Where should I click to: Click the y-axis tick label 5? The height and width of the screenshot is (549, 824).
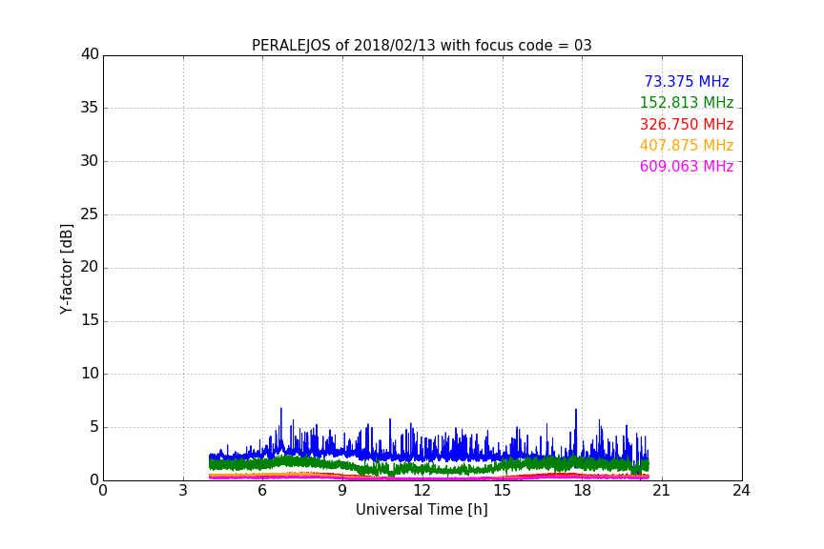94,427
